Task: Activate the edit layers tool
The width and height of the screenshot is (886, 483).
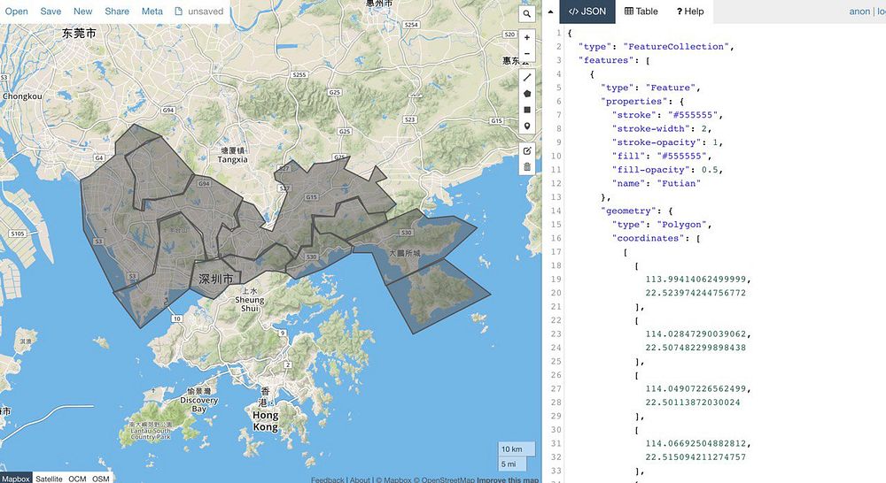Action: click(526, 150)
